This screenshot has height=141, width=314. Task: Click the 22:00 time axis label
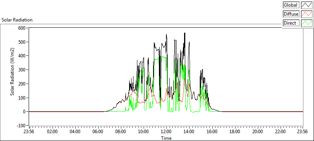coord(280,132)
